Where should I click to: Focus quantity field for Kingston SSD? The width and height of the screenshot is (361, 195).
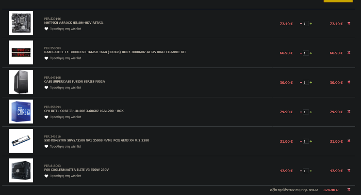tap(306, 141)
